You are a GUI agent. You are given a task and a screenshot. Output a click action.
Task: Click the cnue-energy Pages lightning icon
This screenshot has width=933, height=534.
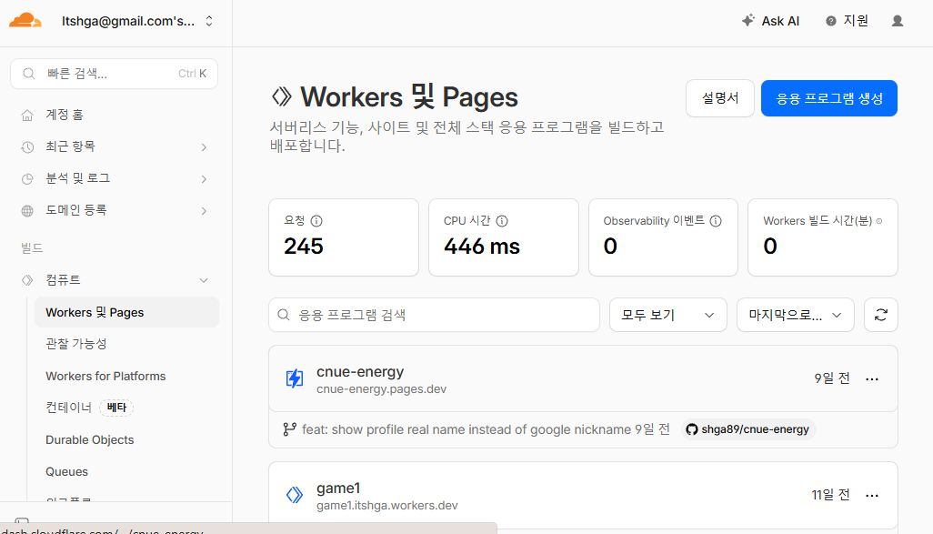coord(295,378)
